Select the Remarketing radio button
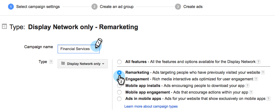The height and width of the screenshot is (112, 275). tap(119, 73)
